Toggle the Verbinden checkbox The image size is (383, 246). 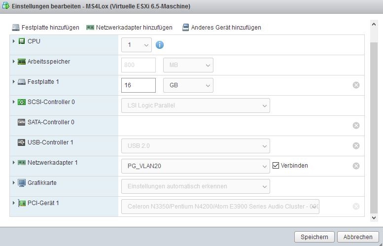276,165
